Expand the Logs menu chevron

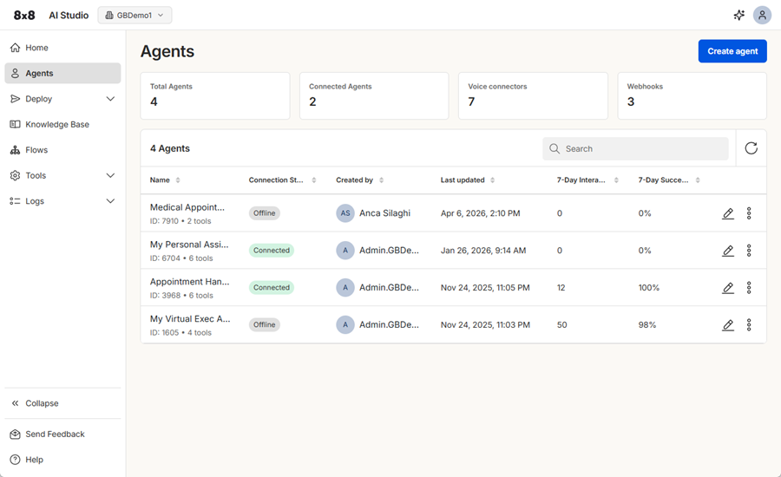(x=110, y=201)
